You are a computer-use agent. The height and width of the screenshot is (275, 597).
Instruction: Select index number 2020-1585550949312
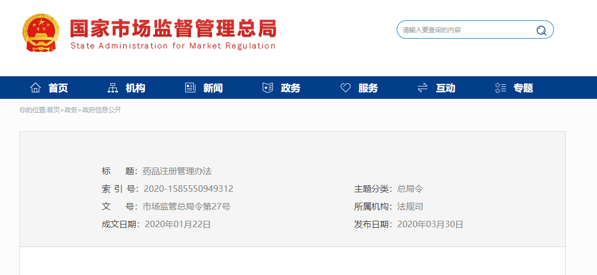pyautogui.click(x=188, y=189)
